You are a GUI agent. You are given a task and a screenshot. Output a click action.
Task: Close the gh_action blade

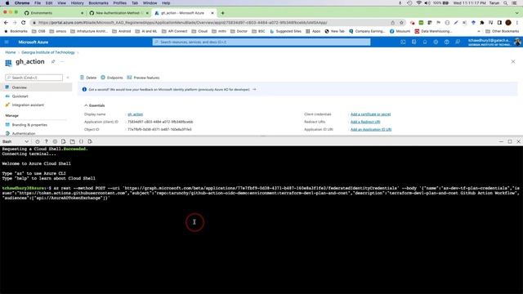(x=513, y=62)
